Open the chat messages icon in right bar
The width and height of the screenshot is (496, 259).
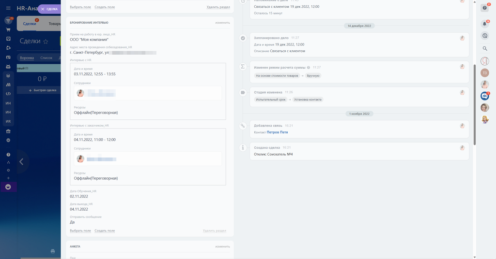(484, 36)
